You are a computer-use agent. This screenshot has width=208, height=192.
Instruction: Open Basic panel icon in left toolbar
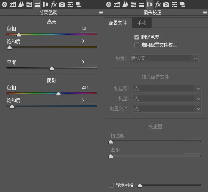tap(4, 4)
